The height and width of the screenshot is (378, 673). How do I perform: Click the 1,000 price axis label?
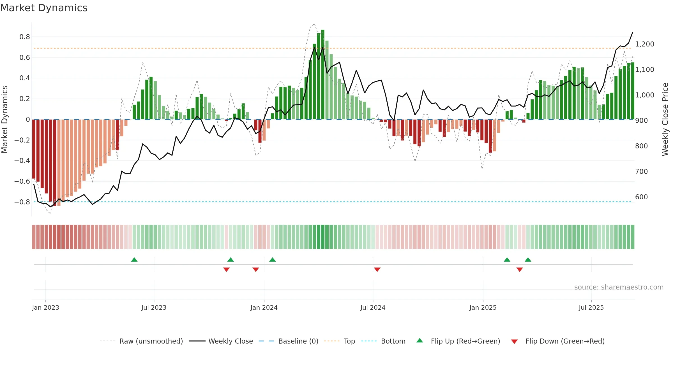pyautogui.click(x=645, y=95)
